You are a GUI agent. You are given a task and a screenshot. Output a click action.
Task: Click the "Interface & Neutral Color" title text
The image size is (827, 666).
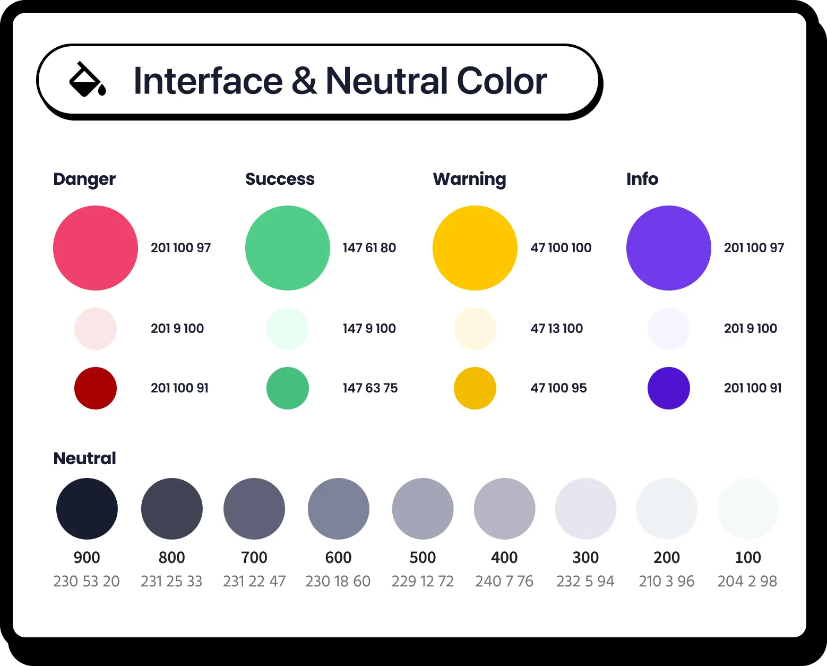click(340, 81)
